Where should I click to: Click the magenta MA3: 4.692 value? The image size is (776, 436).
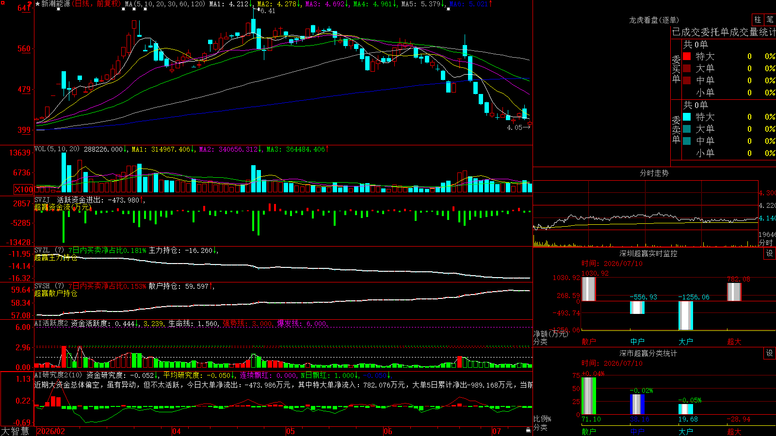(325, 4)
